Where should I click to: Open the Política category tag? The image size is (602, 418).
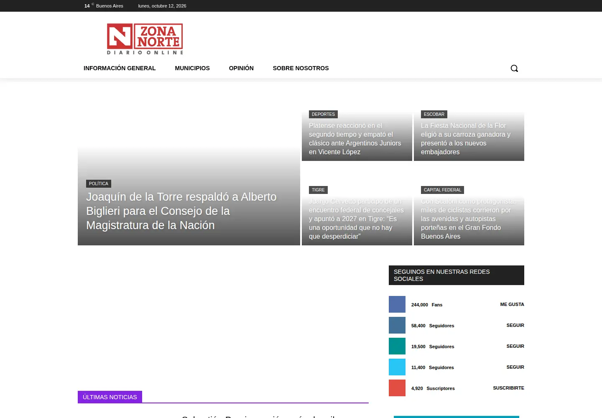point(99,184)
